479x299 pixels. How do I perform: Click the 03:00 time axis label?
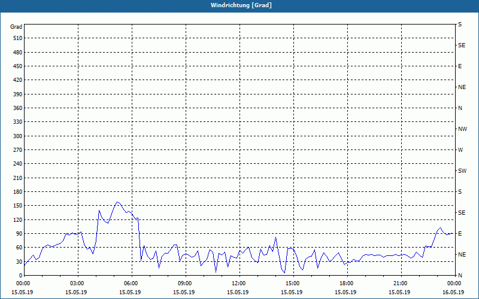pyautogui.click(x=76, y=283)
